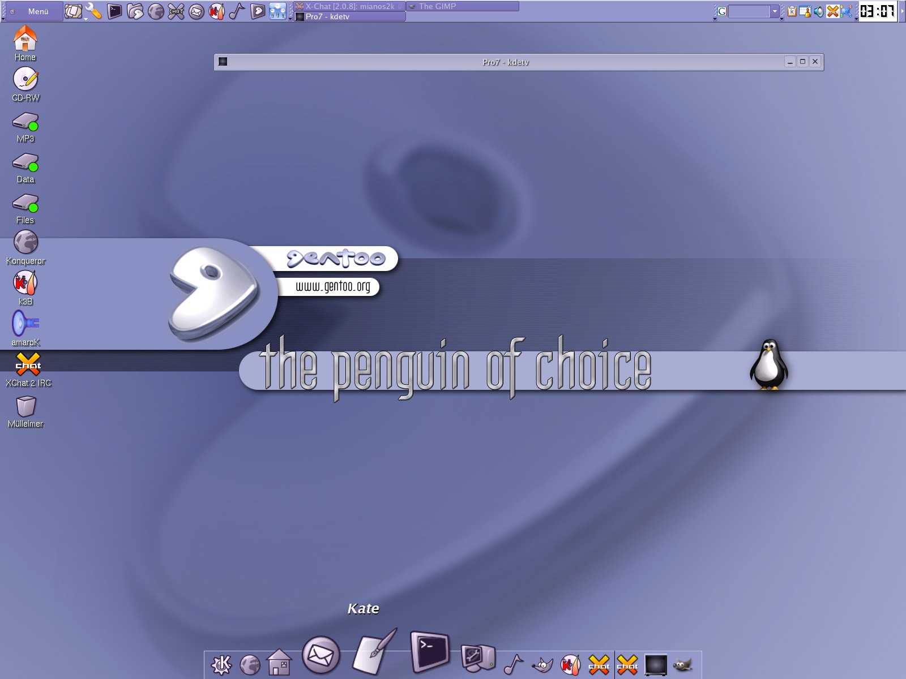Open the MP3 drive icon
This screenshot has width=906, height=679.
[25, 127]
